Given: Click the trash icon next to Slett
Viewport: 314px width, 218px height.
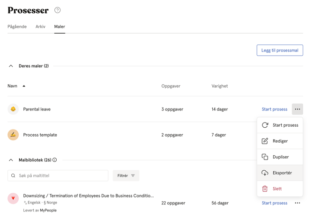Looking at the screenshot, I should [x=265, y=189].
